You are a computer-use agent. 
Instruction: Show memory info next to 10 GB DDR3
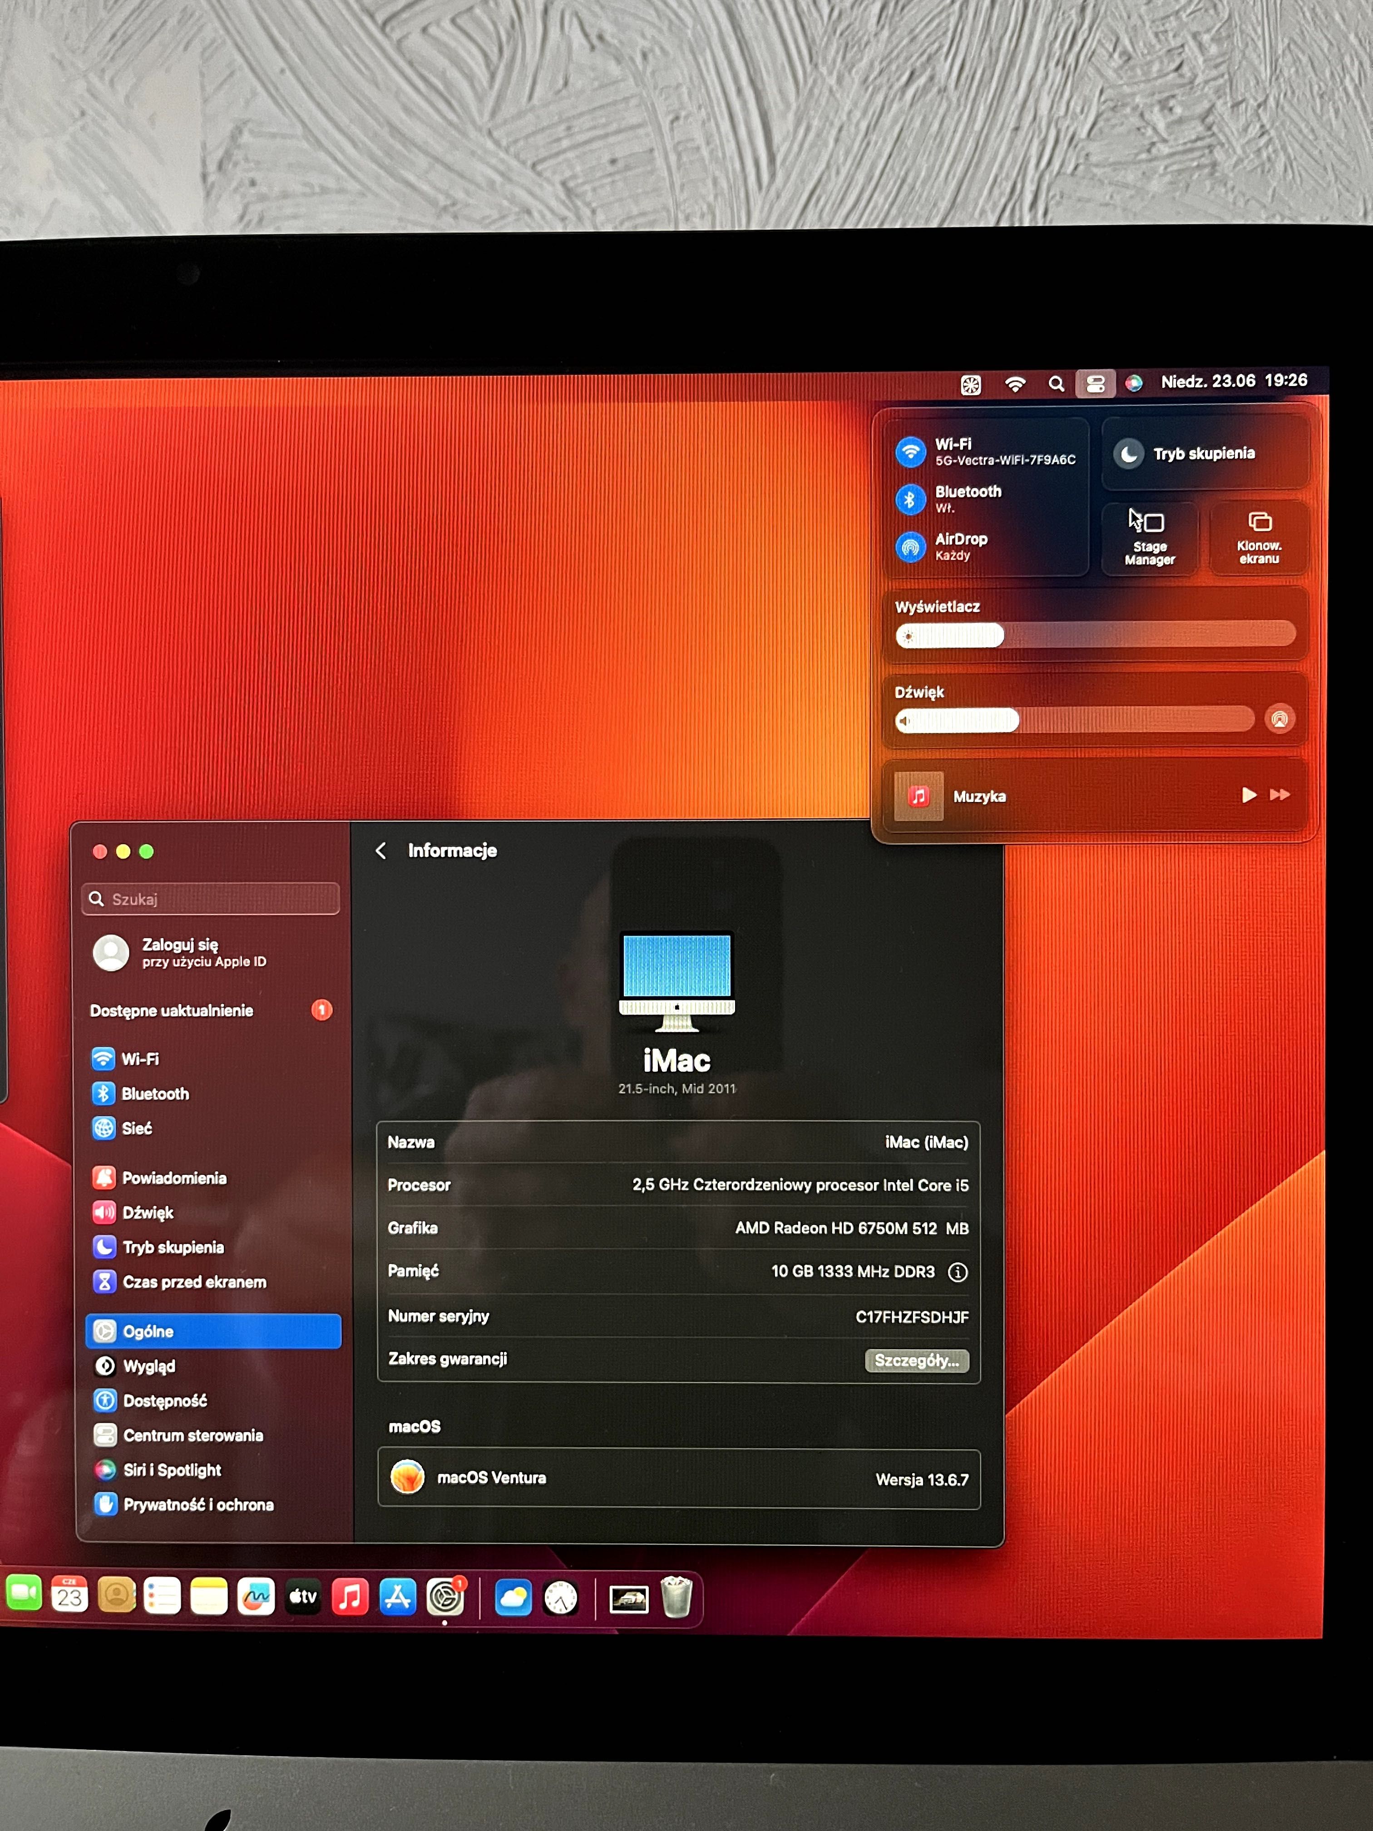coord(958,1272)
